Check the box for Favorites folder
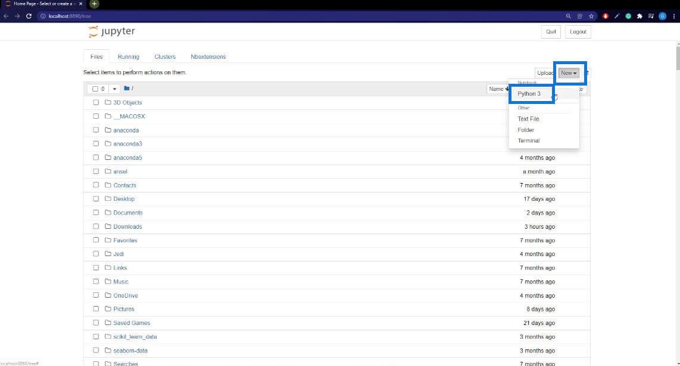The height and width of the screenshot is (366, 680). (x=96, y=240)
